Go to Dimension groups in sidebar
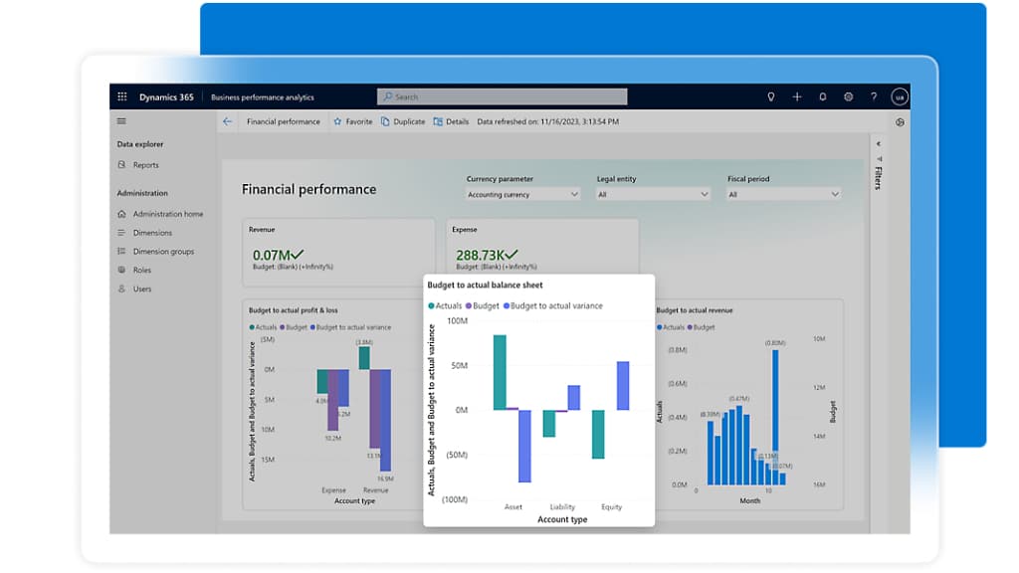This screenshot has height=573, width=1019. click(163, 252)
